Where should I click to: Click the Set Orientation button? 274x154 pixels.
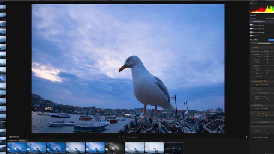click(262, 122)
